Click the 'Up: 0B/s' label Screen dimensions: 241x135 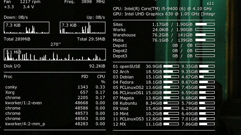(96, 17)
